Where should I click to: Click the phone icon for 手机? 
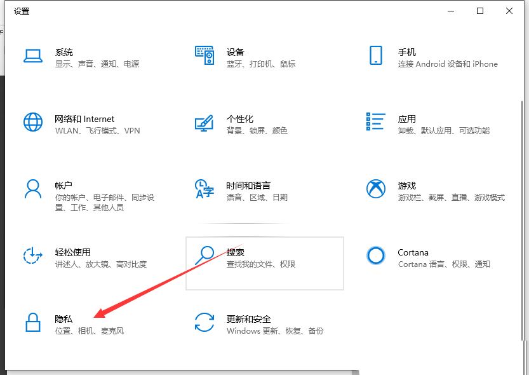(x=375, y=56)
